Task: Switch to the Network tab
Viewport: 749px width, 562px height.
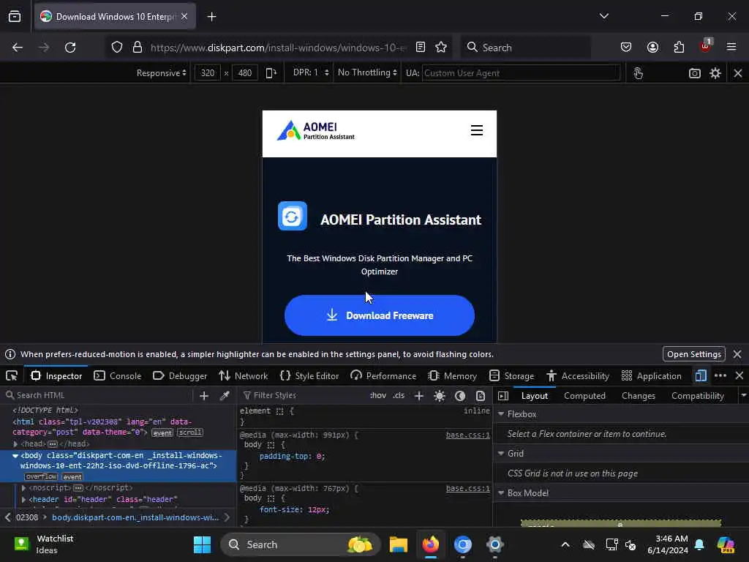Action: [243, 376]
